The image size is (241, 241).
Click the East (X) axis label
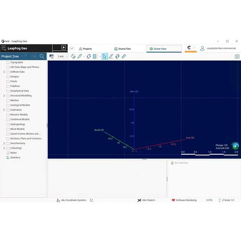point(190,138)
